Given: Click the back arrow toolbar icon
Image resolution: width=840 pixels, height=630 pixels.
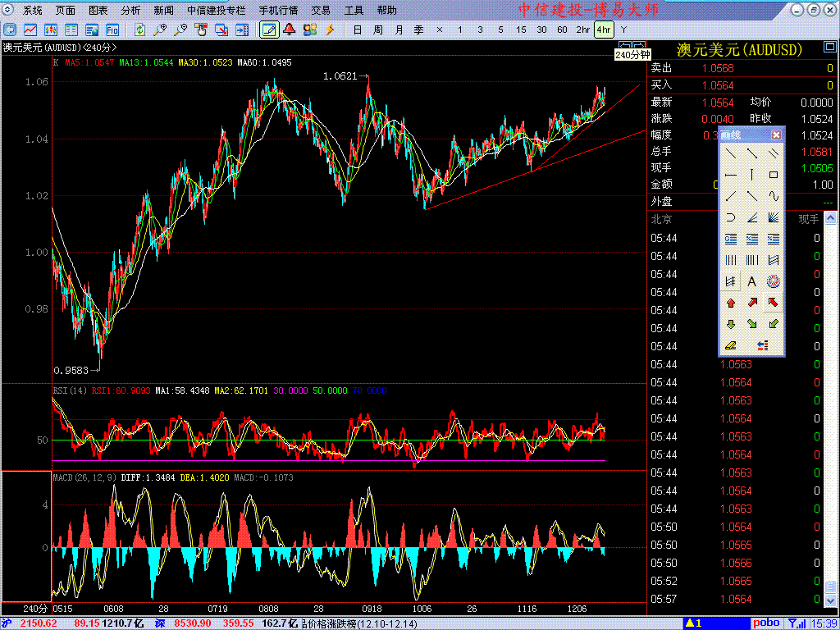Looking at the screenshot, I should [x=10, y=30].
